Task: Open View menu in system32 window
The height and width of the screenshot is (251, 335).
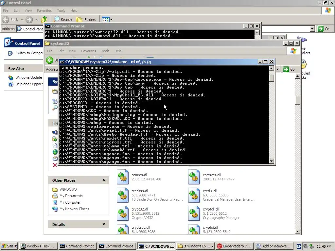Action: [x=72, y=51]
